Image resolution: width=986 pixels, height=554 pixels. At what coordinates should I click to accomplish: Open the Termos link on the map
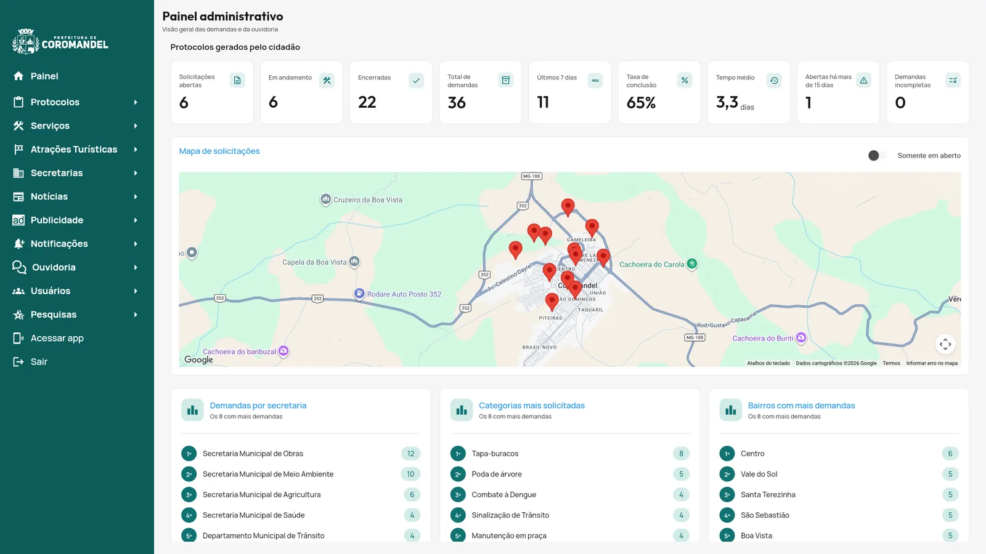click(x=891, y=363)
